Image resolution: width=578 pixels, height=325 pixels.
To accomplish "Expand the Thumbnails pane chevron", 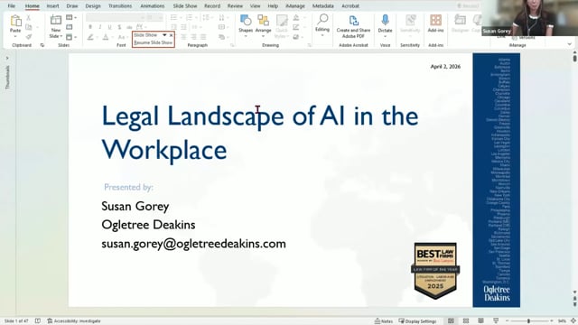I will tap(7, 58).
